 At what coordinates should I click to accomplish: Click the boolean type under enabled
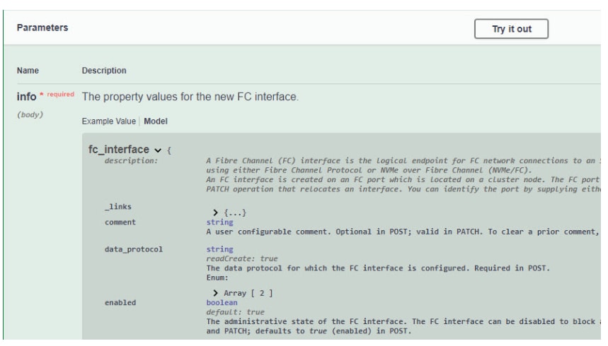click(220, 302)
